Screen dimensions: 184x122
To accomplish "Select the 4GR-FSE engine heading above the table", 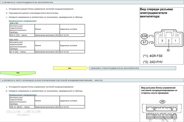I will pos(14,23).
